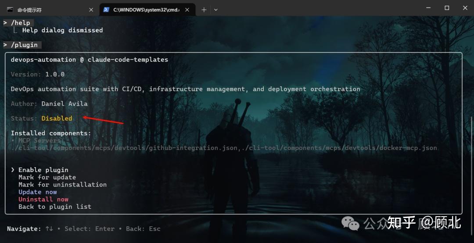Click Update now
The width and height of the screenshot is (474, 243).
pos(38,192)
